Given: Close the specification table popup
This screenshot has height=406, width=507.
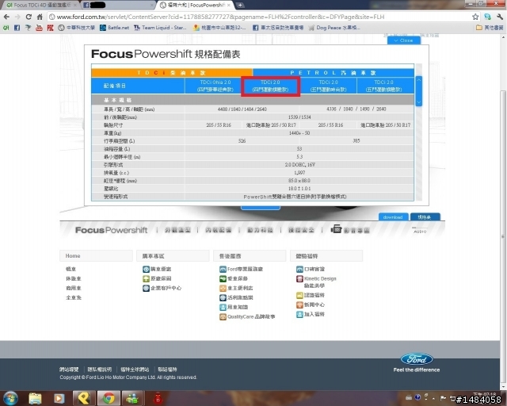Looking at the screenshot, I should click(x=404, y=40).
